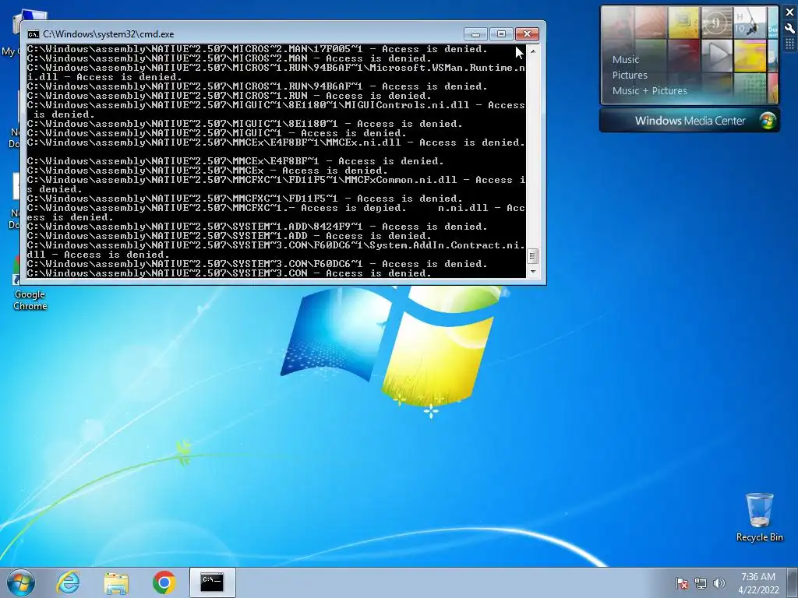The width and height of the screenshot is (798, 598).
Task: Select Music + Pictures in the gadget
Action: 649,91
